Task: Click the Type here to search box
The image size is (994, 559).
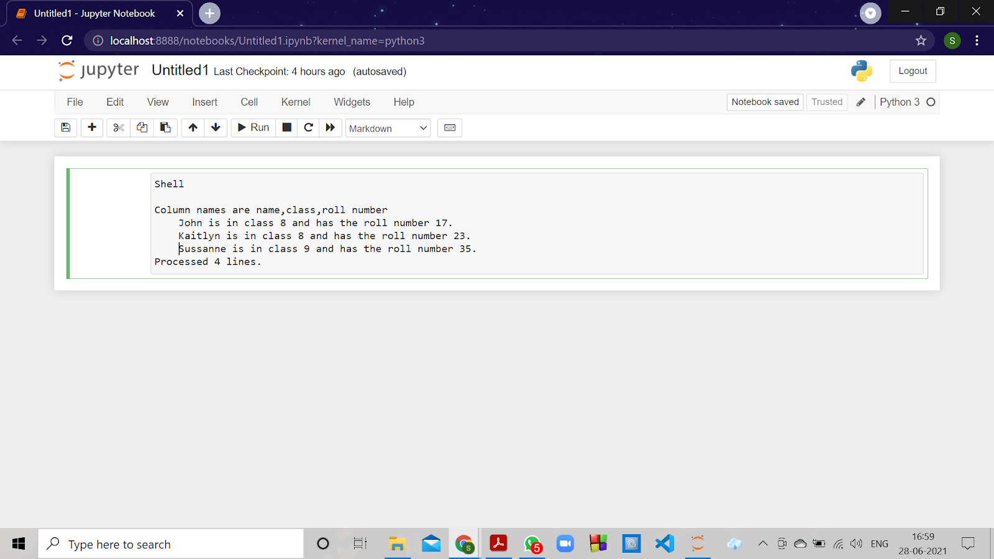Action: pos(171,544)
